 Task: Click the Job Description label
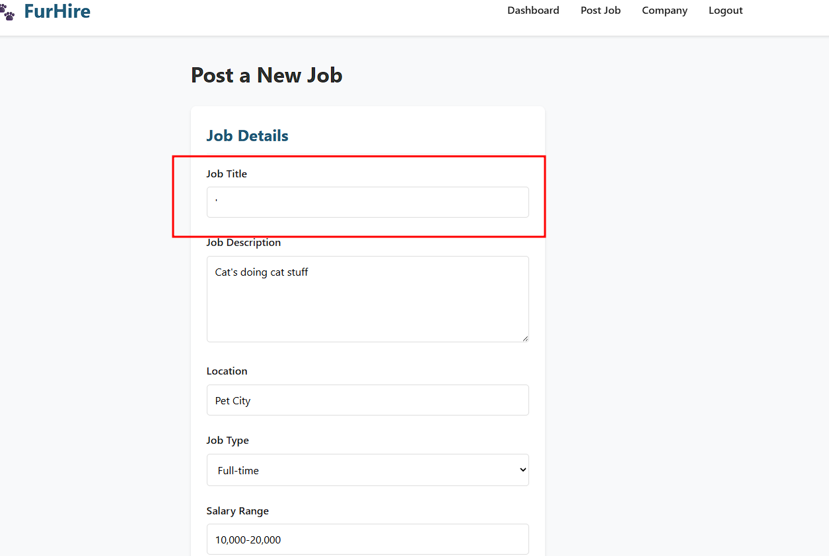pyautogui.click(x=243, y=243)
